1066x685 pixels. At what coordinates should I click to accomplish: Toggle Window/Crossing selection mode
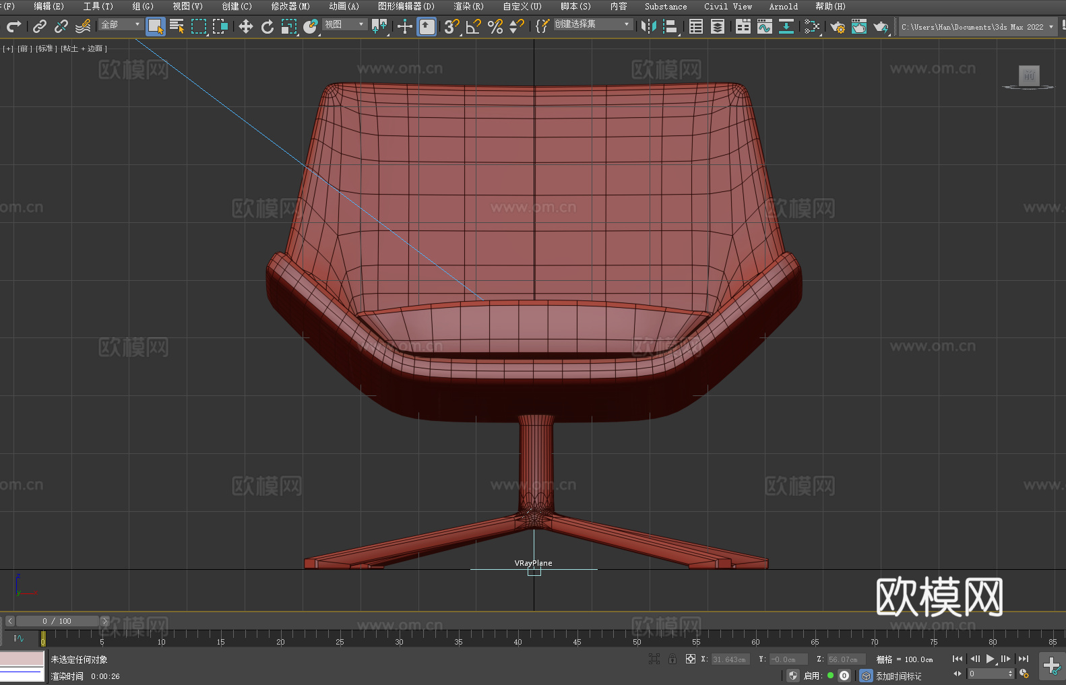click(220, 26)
